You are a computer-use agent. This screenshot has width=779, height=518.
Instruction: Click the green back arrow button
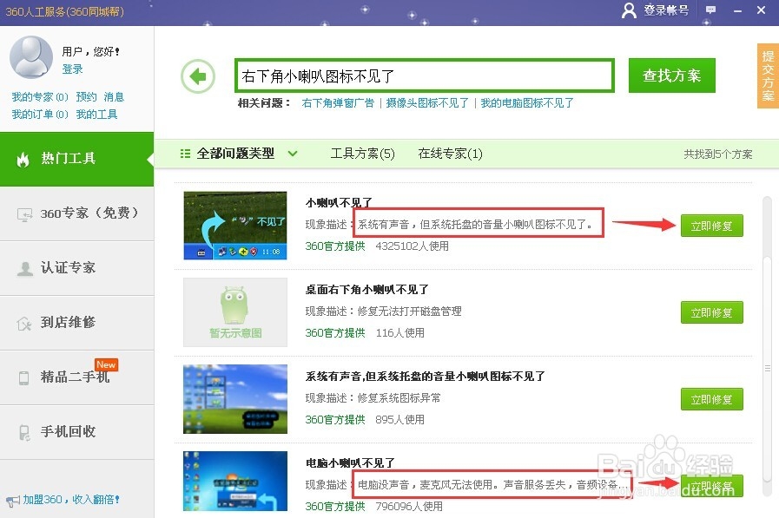(198, 76)
